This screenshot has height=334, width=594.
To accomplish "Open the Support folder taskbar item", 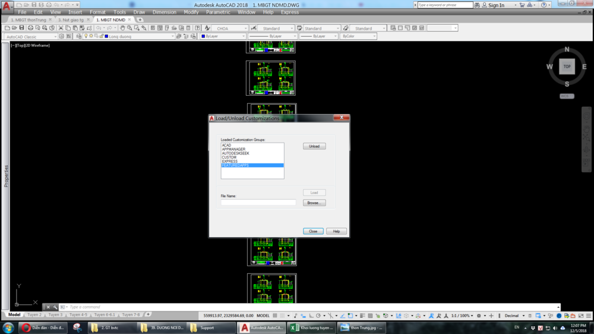I will (x=211, y=327).
